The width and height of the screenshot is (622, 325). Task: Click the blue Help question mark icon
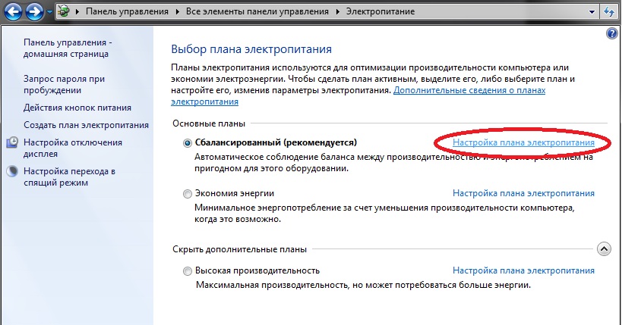pos(612,35)
